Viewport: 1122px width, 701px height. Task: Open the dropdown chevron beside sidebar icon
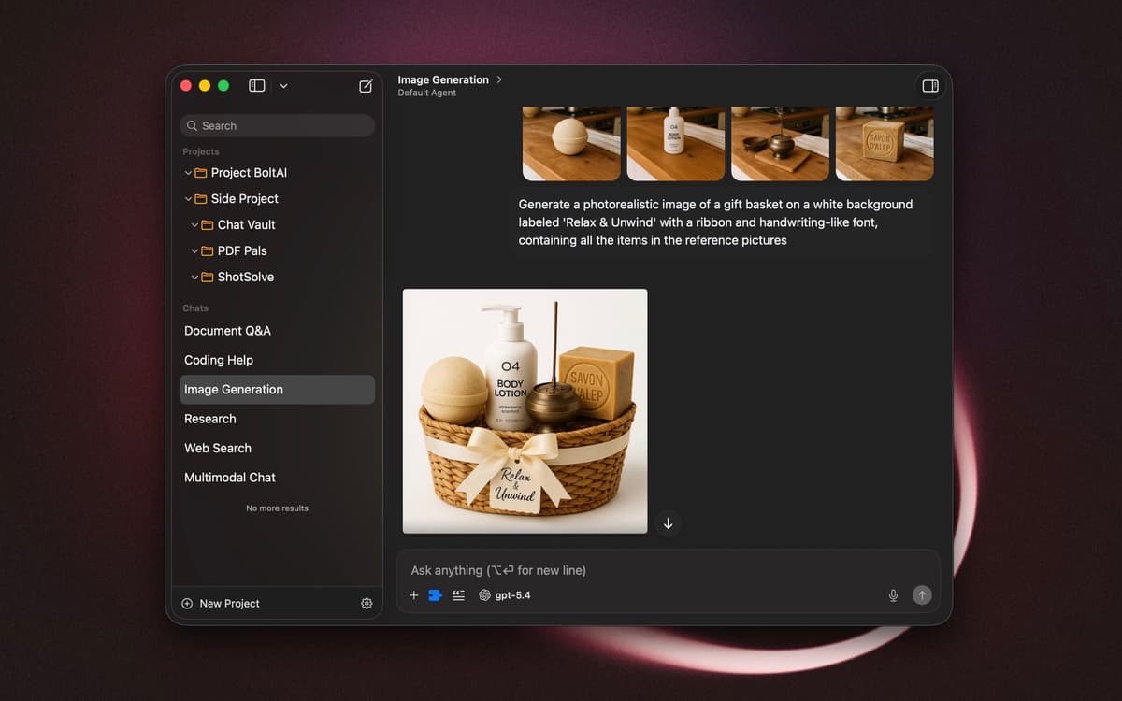(283, 86)
